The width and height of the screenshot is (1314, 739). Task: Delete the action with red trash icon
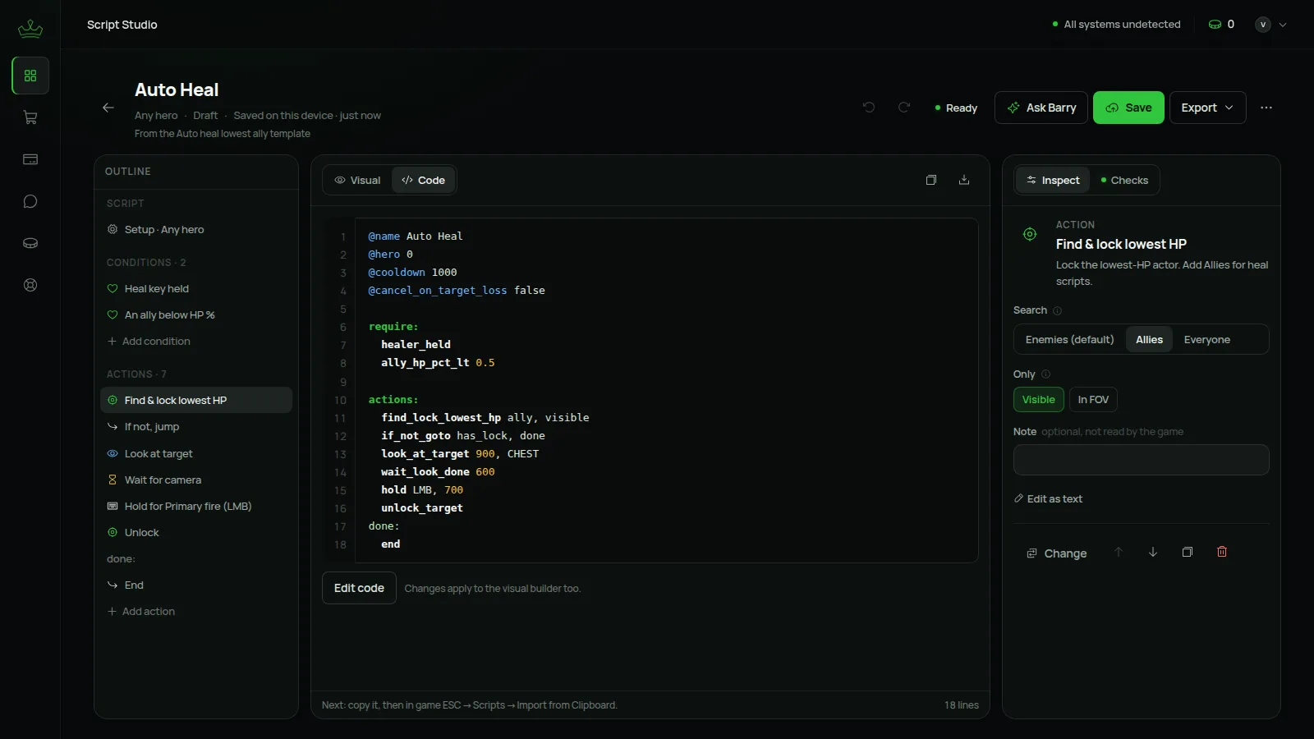pyautogui.click(x=1222, y=552)
